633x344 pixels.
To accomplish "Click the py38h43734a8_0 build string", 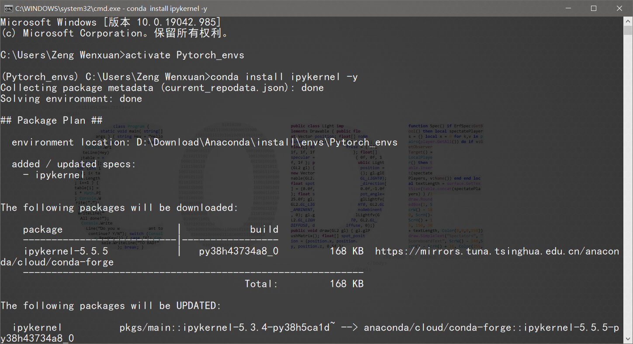I will (x=238, y=251).
